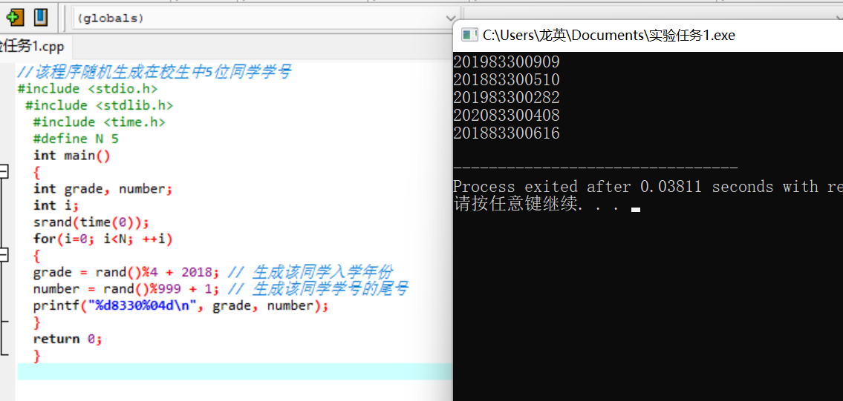Screen dimensions: 843x401
Task: Click the grade = rand()%4 + 2018 statement
Action: (x=126, y=272)
